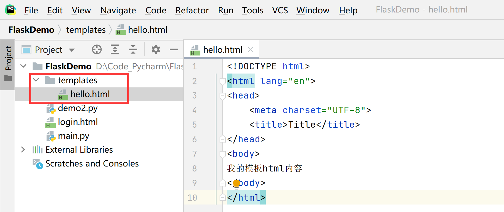The width and height of the screenshot is (504, 212).
Task: Select Scratches and Consoles item
Action: click(x=92, y=164)
